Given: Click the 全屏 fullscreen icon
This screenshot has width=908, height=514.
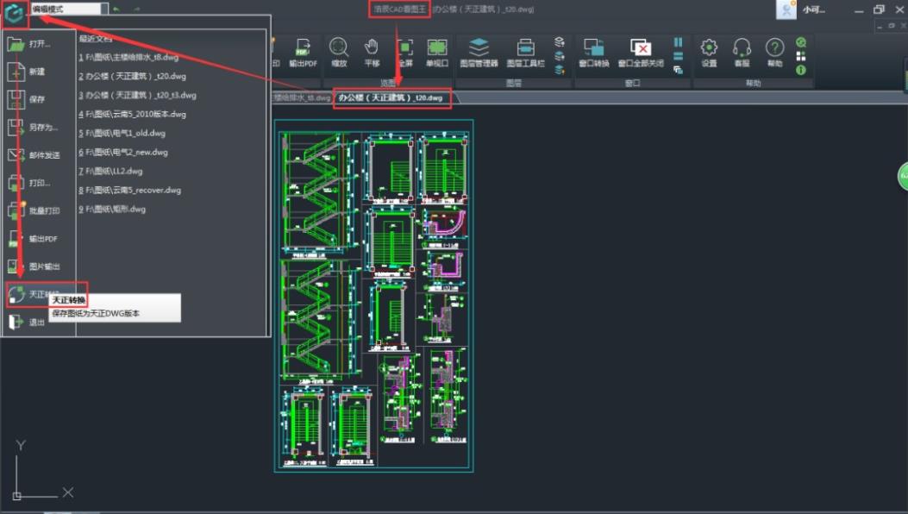Looking at the screenshot, I should (x=404, y=53).
